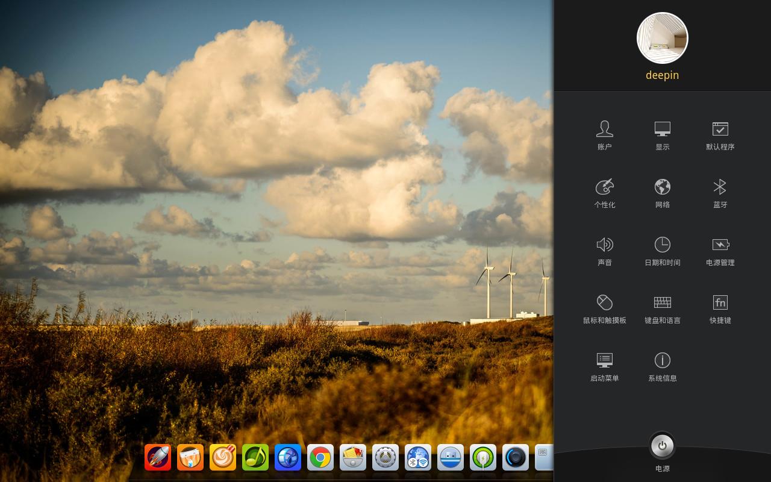Open 日期和时间 date and time settings
Image resolution: width=771 pixels, height=482 pixels.
[662, 251]
